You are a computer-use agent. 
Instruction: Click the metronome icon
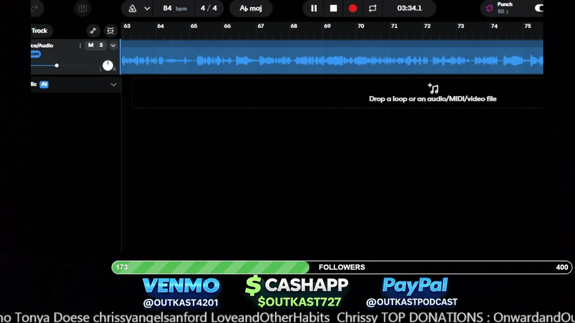(133, 8)
